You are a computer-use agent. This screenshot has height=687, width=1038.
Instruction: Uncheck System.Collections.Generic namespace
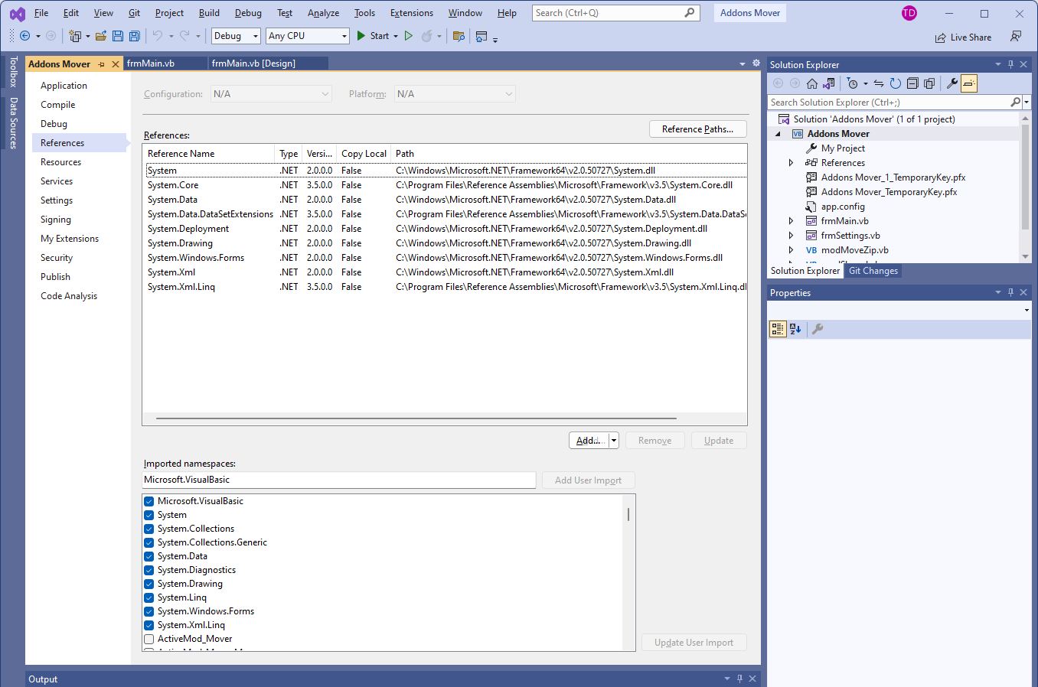click(x=149, y=542)
